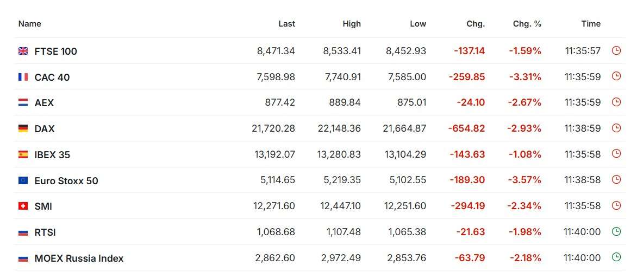
Task: Open the CAC 40 index page
Action: [52, 77]
